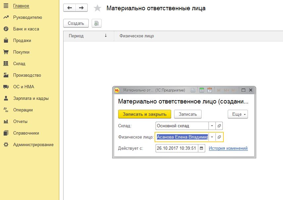Open the Зарплата и кадры section
This screenshot has height=200, width=283.
[31, 99]
